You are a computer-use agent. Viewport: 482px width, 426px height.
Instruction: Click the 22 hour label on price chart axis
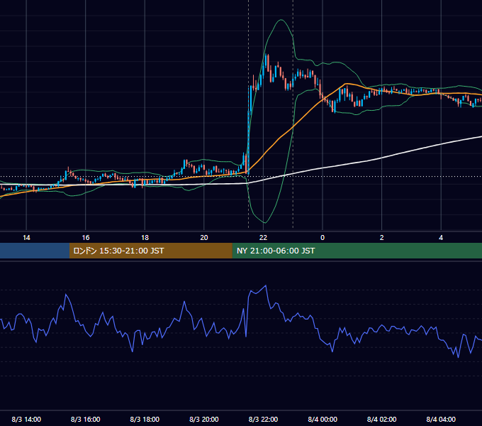[263, 238]
